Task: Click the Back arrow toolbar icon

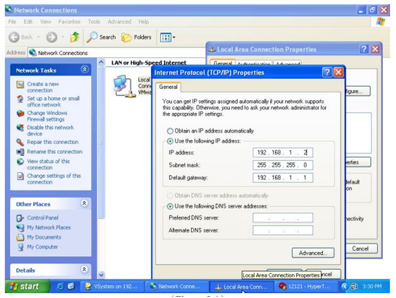Action: [14, 37]
